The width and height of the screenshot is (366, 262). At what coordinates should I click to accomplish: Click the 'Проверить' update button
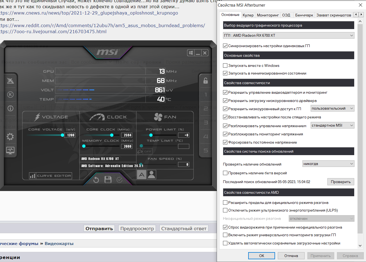[x=341, y=182]
